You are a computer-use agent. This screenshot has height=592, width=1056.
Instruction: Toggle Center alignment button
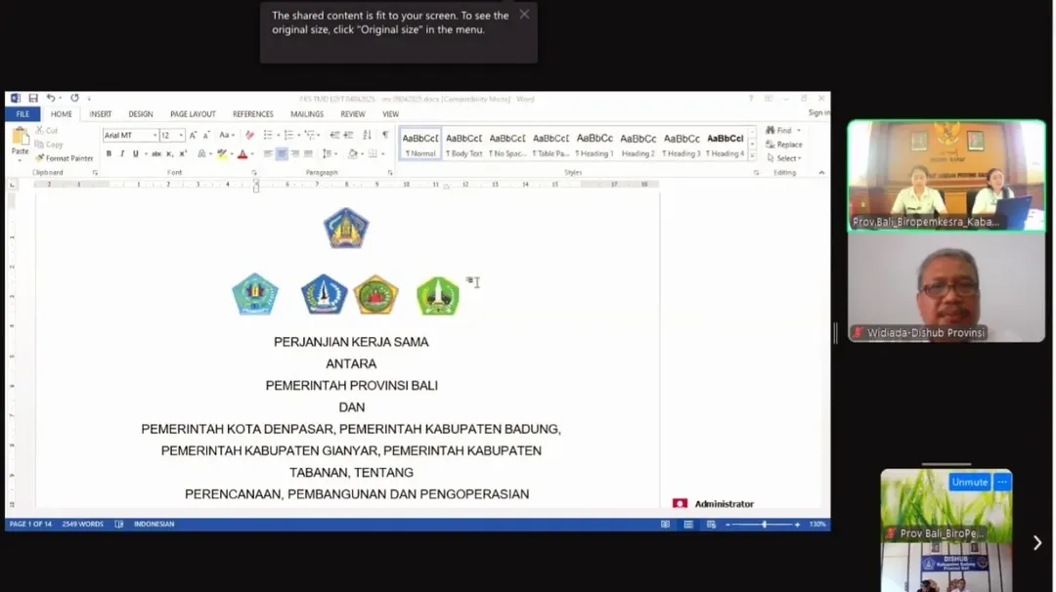282,154
